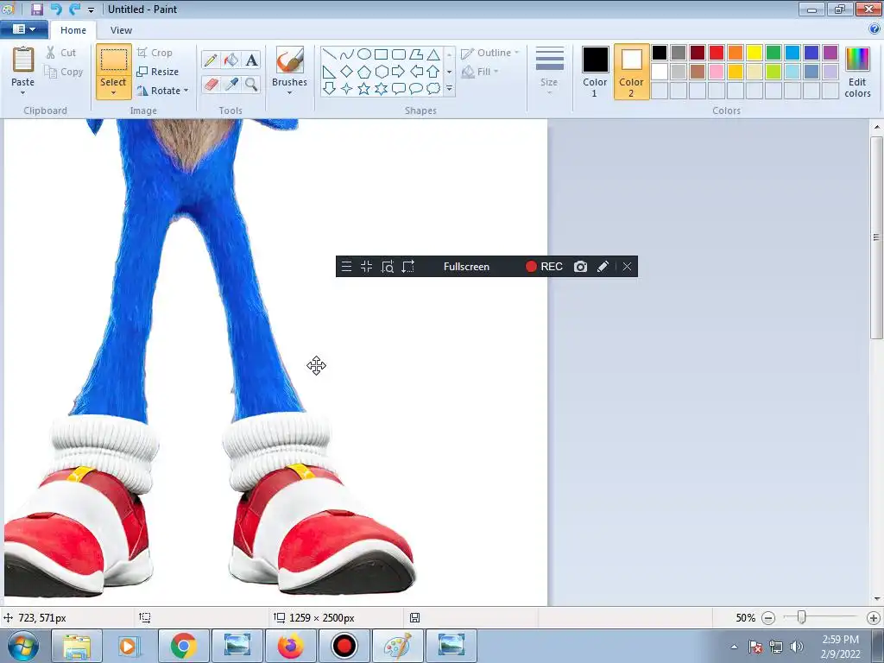Undo using quick access arrow
884x663 pixels.
coord(56,9)
